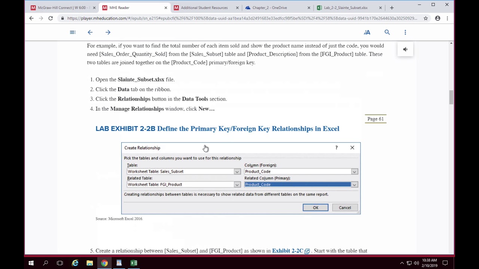The image size is (479, 269).
Task: Open Windows Start menu
Action: point(31,263)
